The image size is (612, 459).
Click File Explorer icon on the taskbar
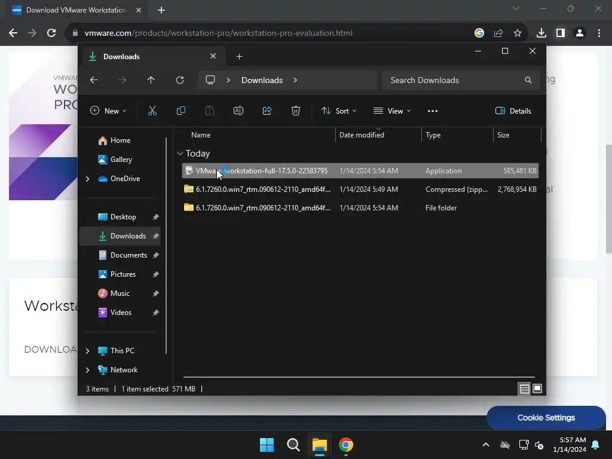tap(320, 445)
